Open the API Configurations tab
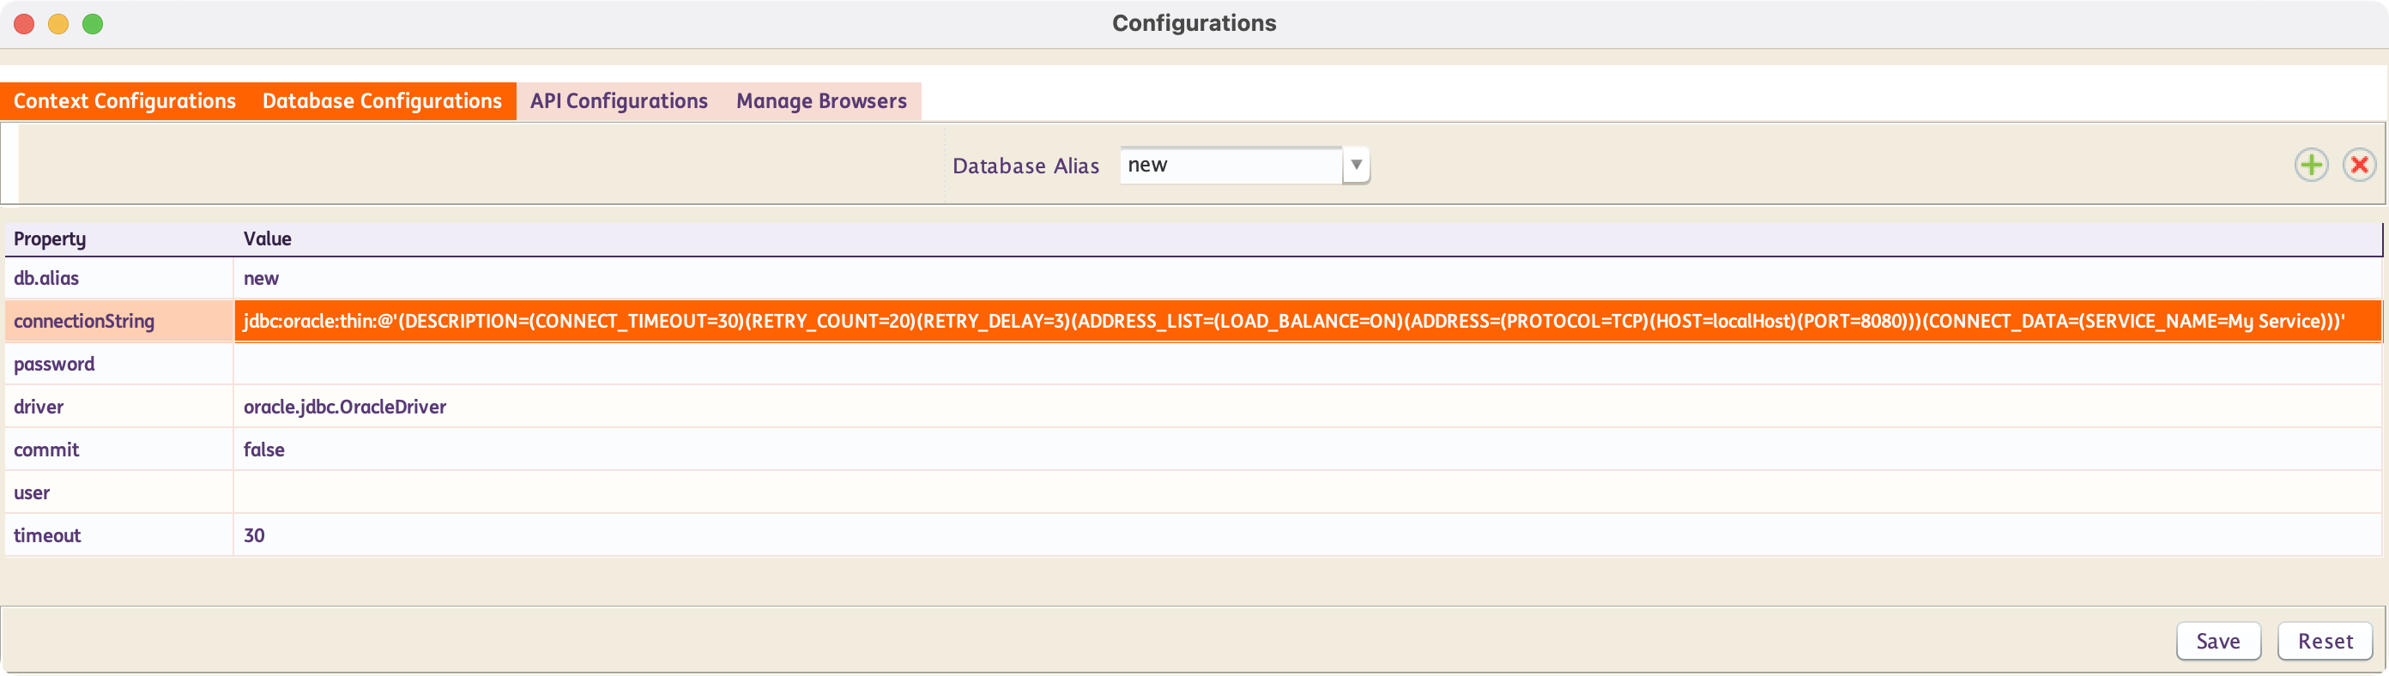The image size is (2389, 676). 619,101
